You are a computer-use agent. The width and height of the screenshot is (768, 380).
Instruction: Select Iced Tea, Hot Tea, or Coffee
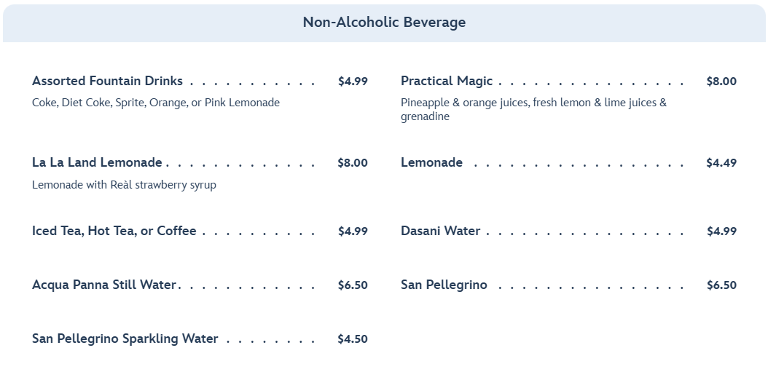114,231
